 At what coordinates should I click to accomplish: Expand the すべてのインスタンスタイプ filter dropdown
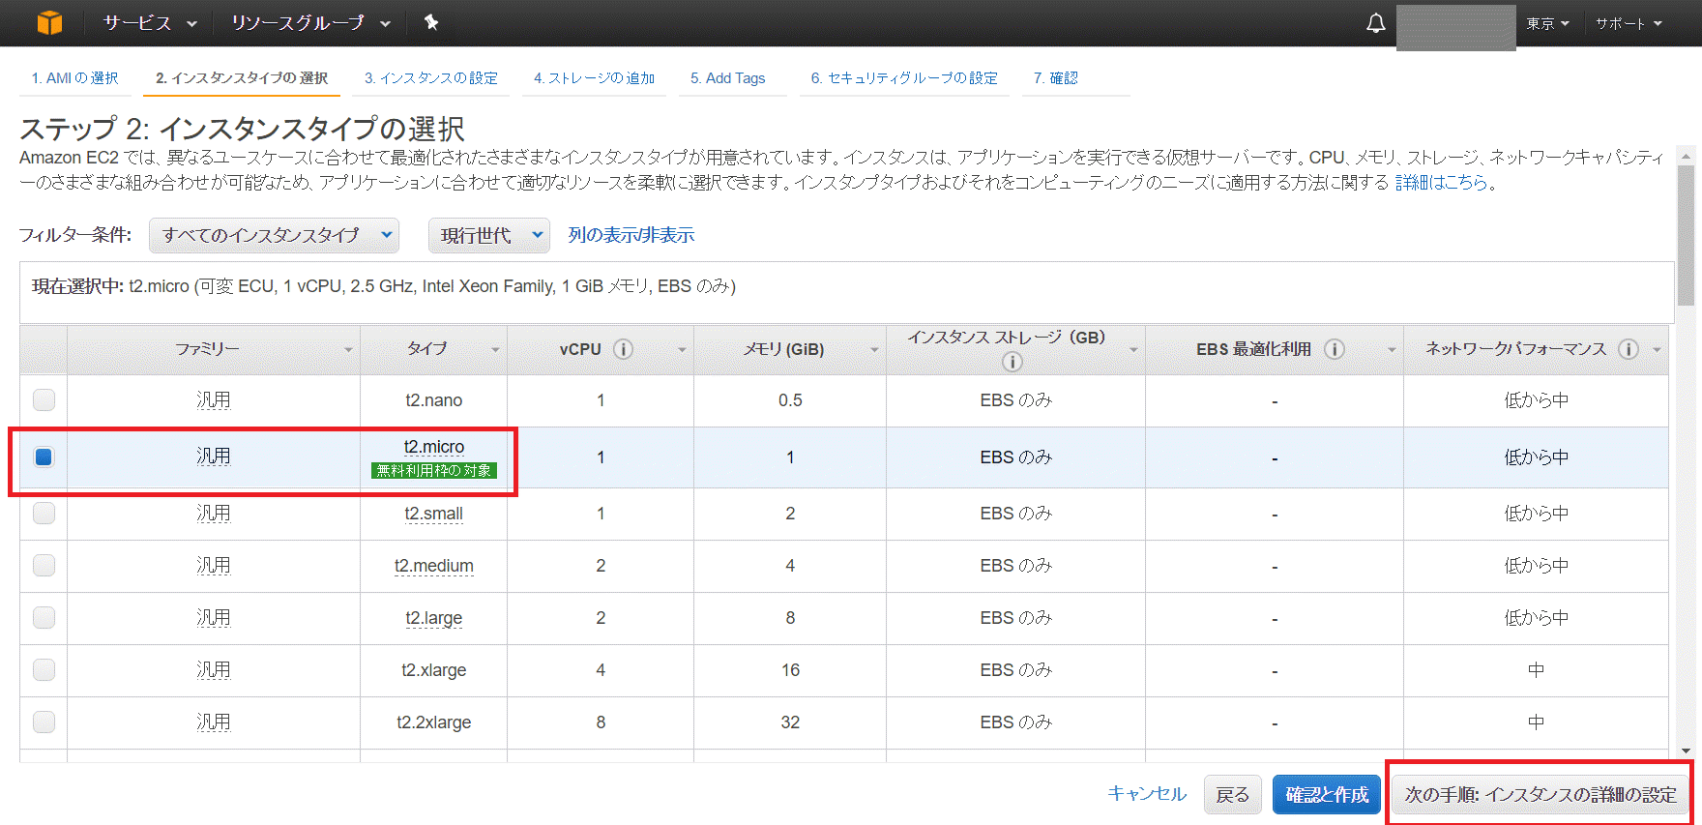tap(274, 235)
